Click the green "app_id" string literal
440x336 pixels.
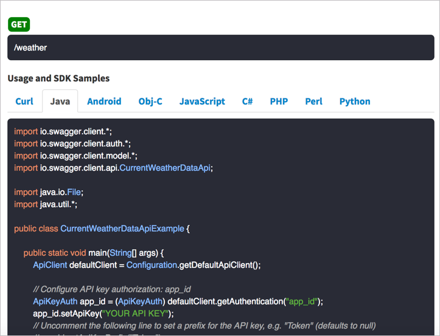click(x=302, y=301)
